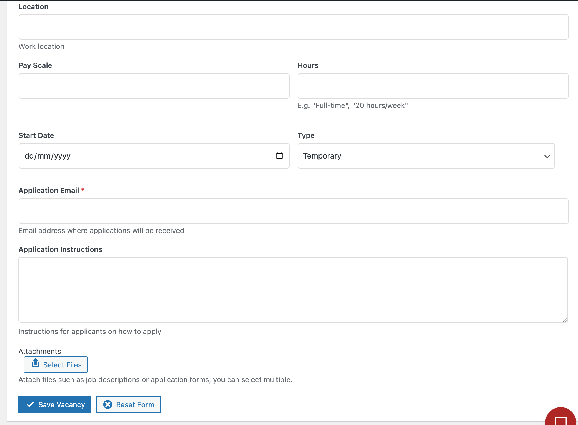Viewport: 578px width, 425px height.
Task: Click the Select Files attachment button
Action: (x=56, y=365)
